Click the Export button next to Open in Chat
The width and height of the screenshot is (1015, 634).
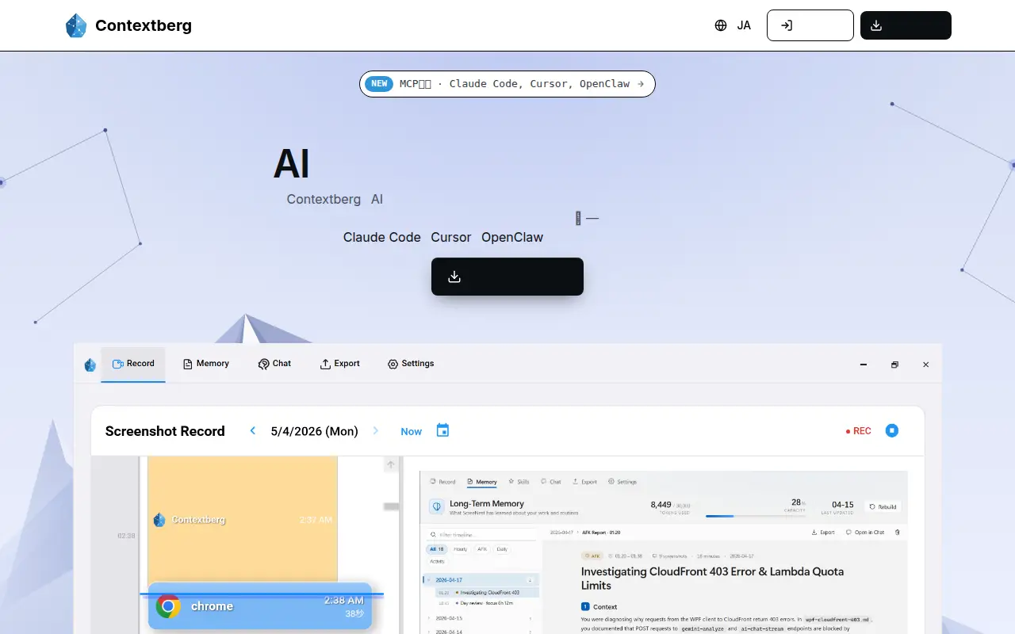click(823, 533)
